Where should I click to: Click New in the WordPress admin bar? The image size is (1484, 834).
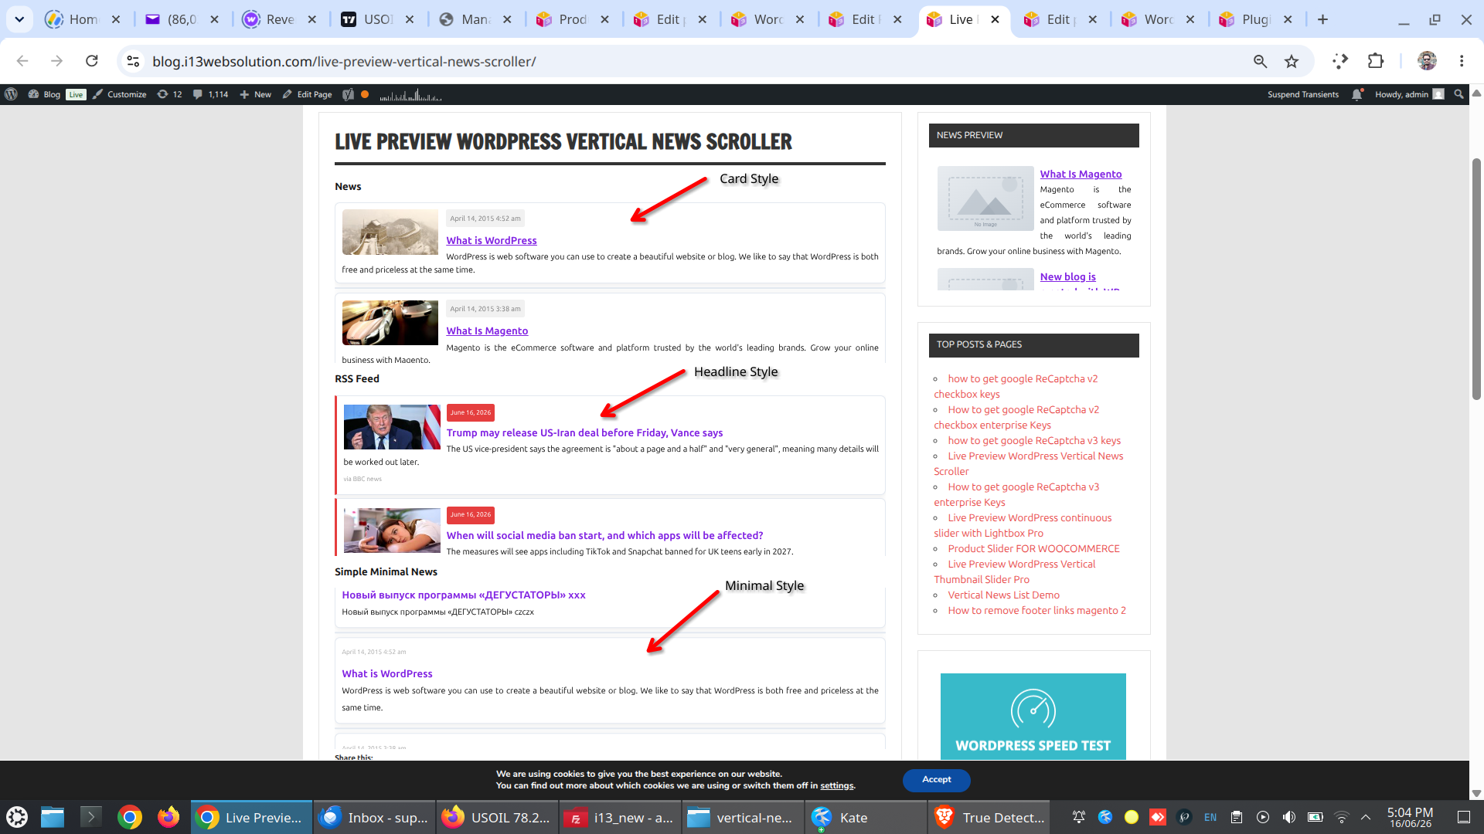255,94
